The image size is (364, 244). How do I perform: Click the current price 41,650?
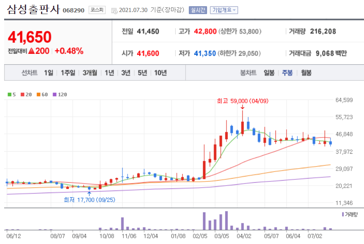29,37
